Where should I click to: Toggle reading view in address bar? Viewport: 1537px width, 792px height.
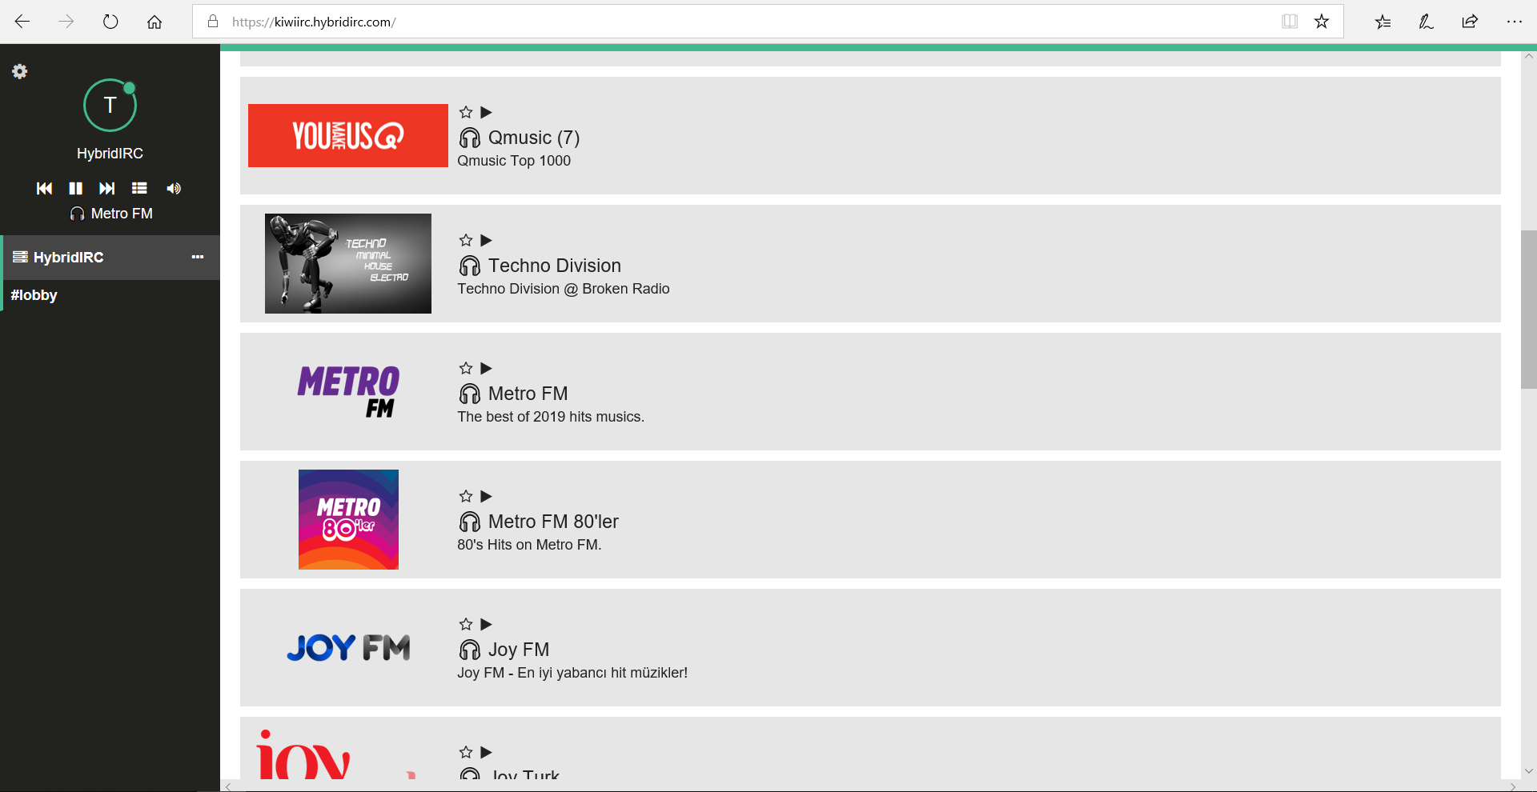(x=1290, y=22)
